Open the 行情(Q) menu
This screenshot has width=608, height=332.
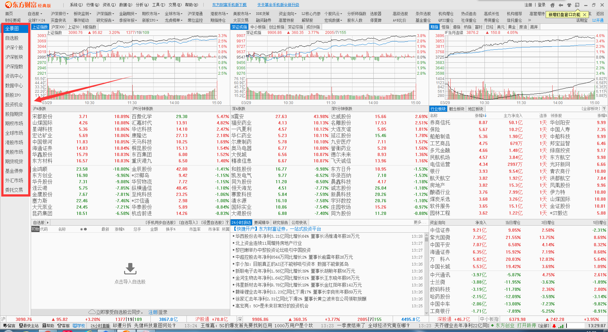pos(92,5)
